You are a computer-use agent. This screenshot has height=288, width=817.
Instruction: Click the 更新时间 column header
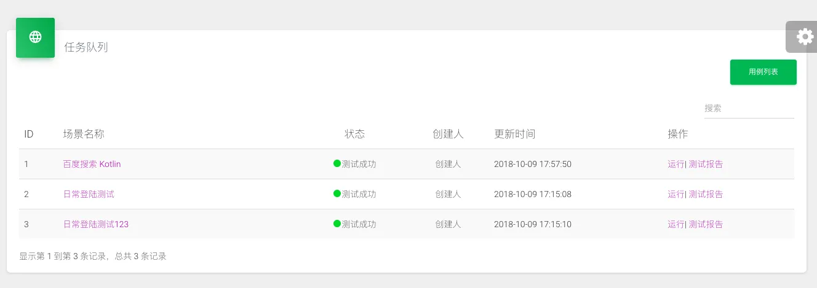tap(514, 134)
